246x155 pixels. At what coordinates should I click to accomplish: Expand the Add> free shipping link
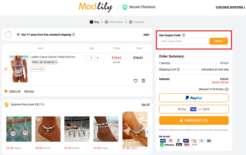click(x=146, y=35)
